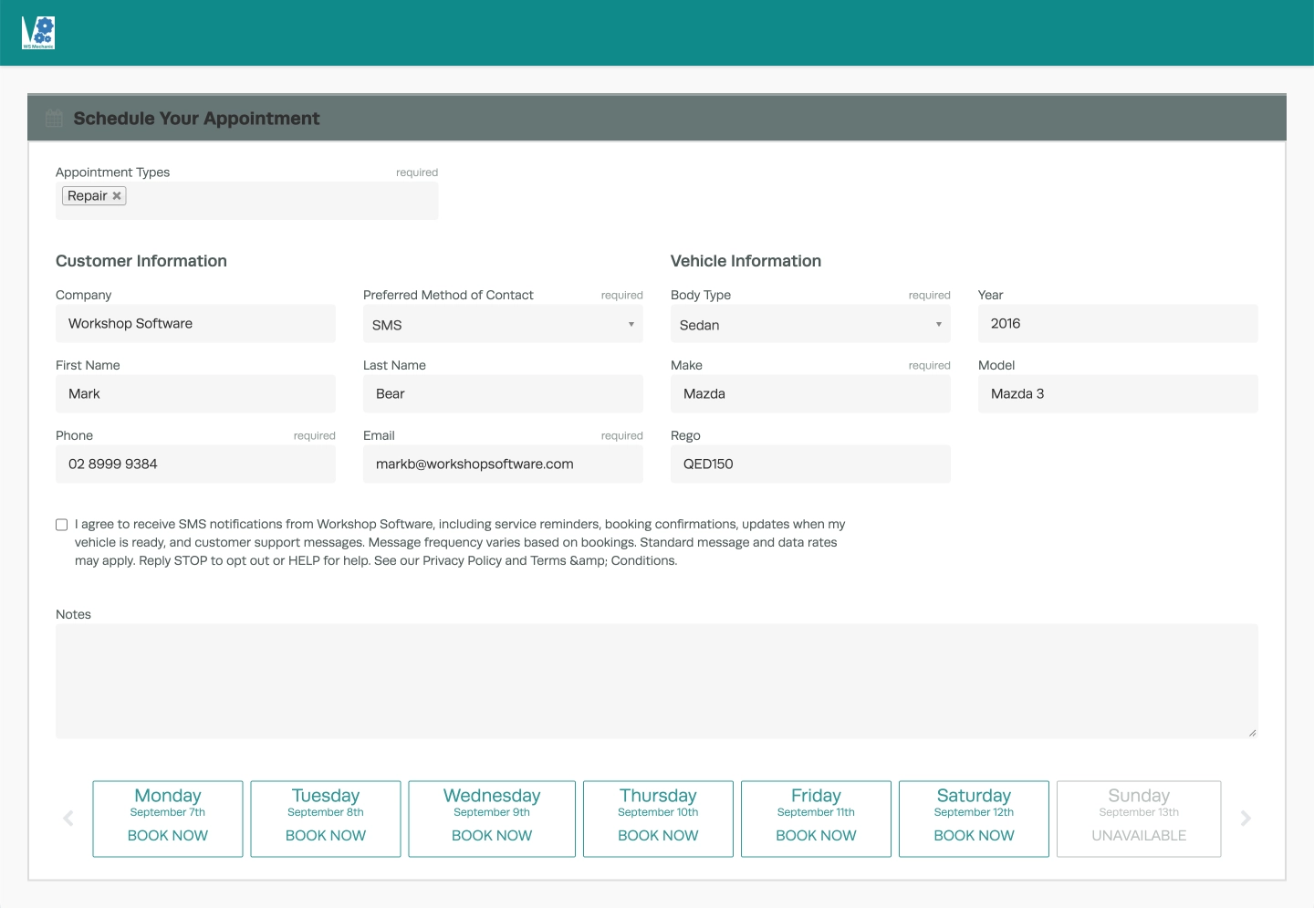Book Thursday September 10th appointment
Screen dimensions: 1314x908
tap(658, 819)
